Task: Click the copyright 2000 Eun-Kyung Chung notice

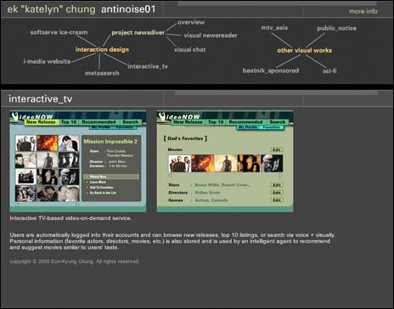Action: tap(75, 261)
